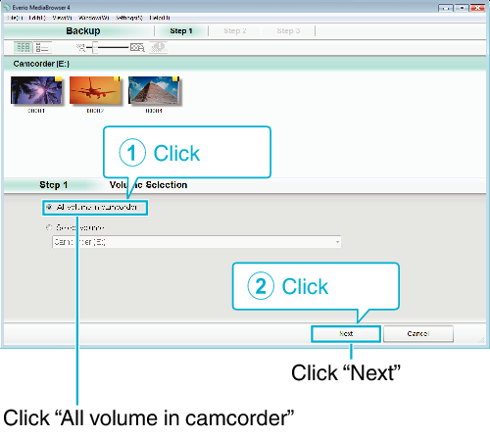The width and height of the screenshot is (490, 438).
Task: Click the Step 1 tab
Action: point(181,31)
